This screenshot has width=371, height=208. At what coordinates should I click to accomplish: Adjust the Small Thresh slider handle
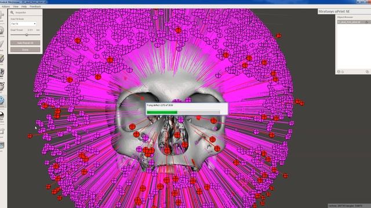(x=27, y=35)
